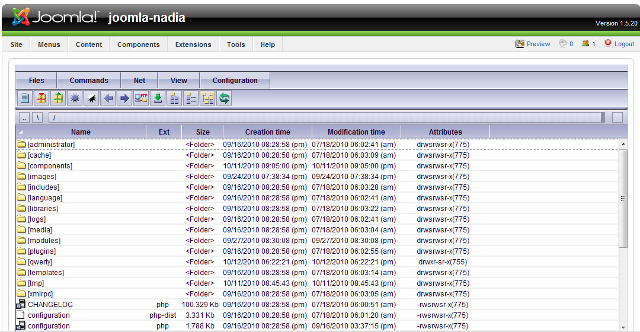Switch to detailed list view icon
Viewport: 640px width, 332px height.
(x=191, y=98)
